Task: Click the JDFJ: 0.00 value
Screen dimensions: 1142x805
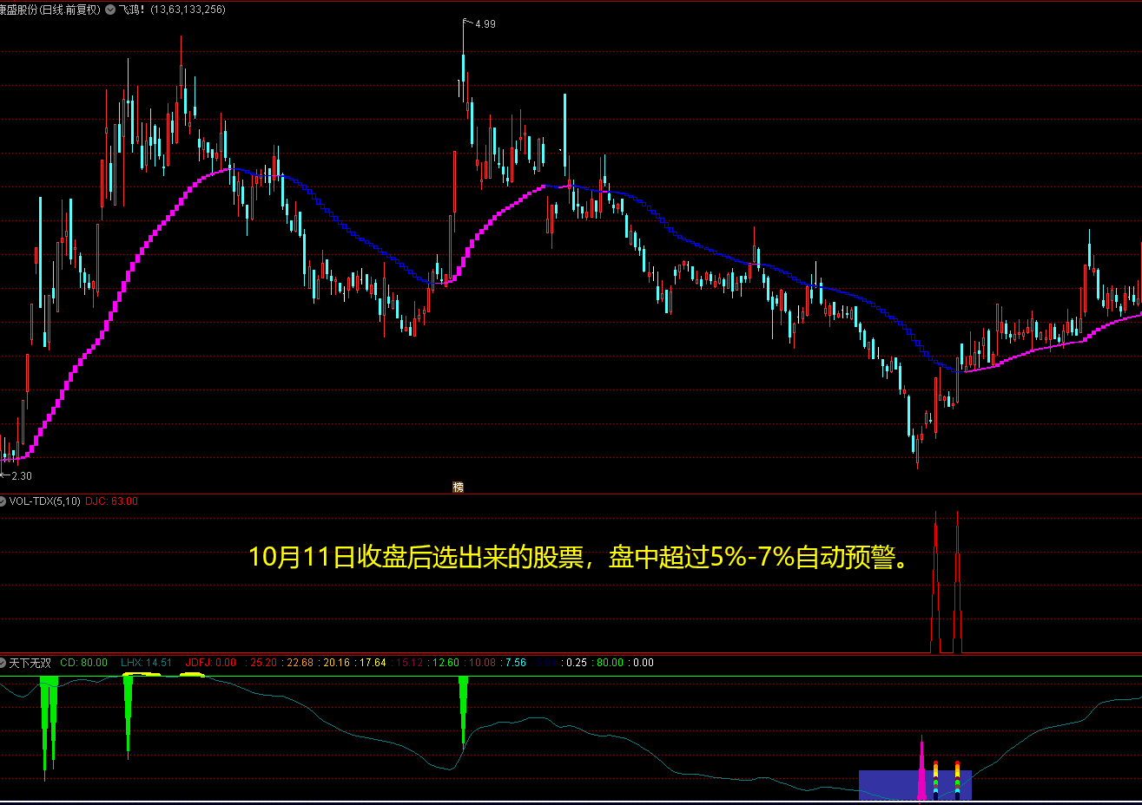Action: 211,663
